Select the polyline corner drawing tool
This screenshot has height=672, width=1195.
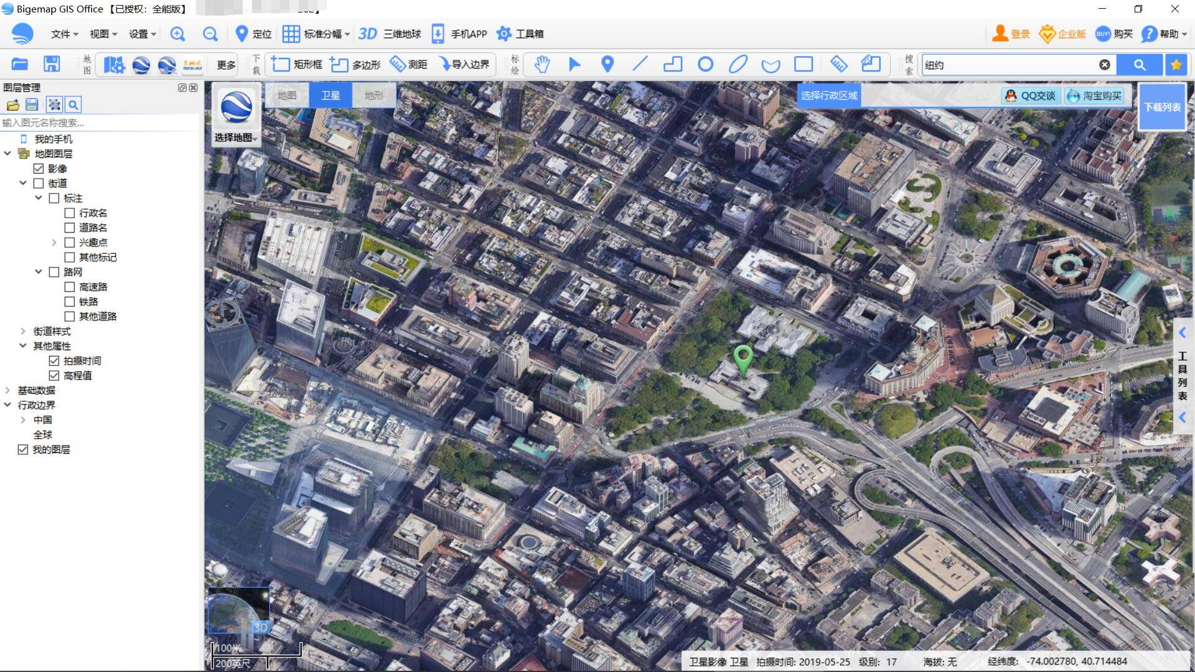click(673, 64)
